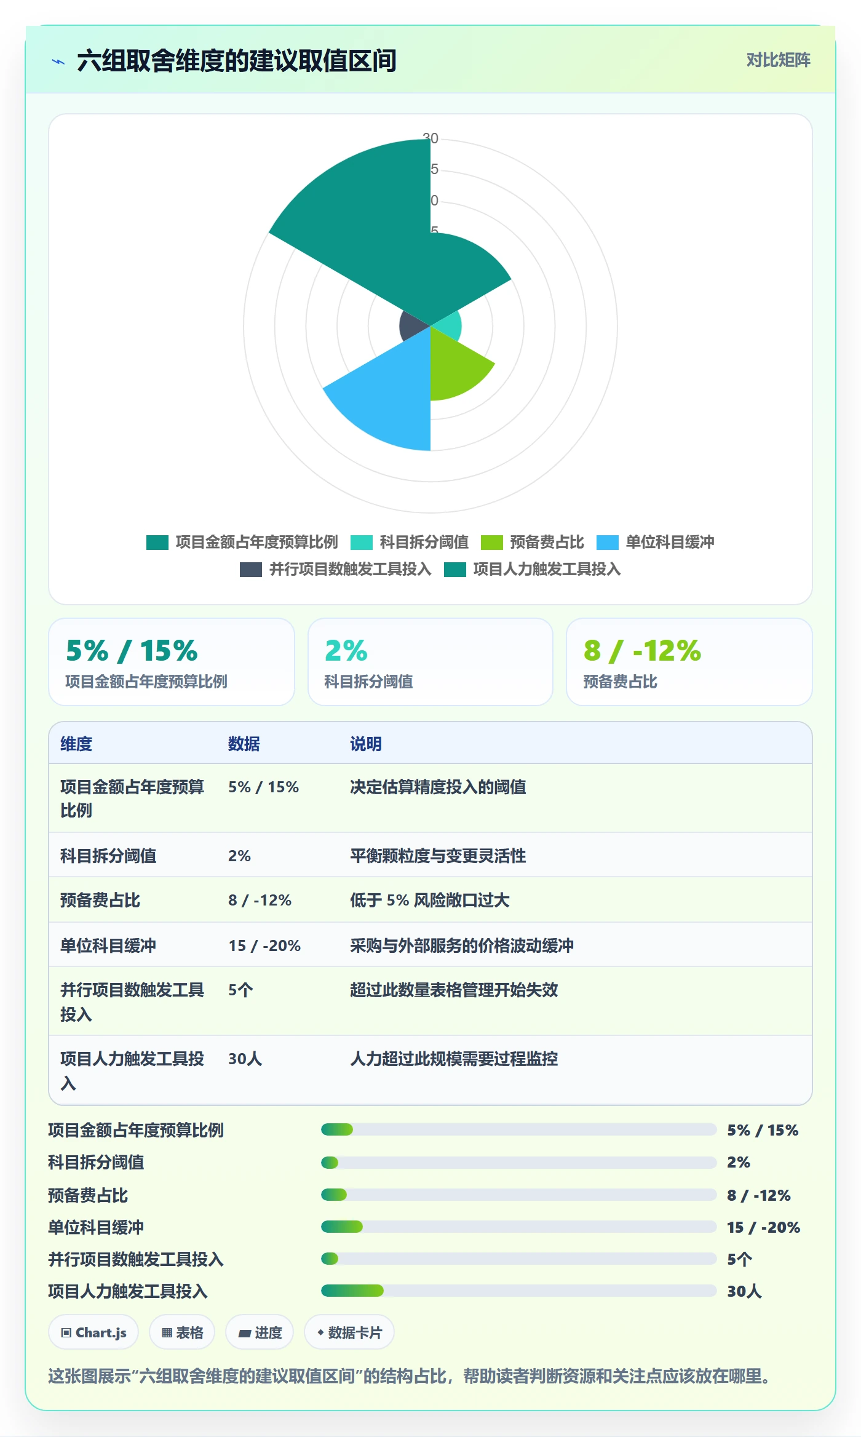Toggle the 预备费占比 legend color swatch

(492, 543)
